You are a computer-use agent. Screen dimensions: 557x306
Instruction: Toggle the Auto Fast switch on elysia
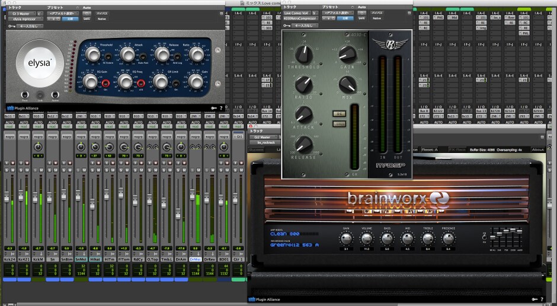pyautogui.click(x=142, y=56)
